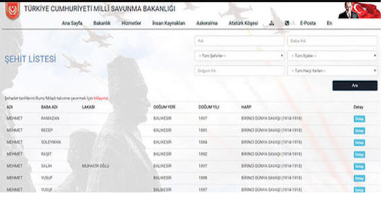Open the İnsan Kaynakları menu
Viewport: 381px width, 217px height.
(x=169, y=23)
